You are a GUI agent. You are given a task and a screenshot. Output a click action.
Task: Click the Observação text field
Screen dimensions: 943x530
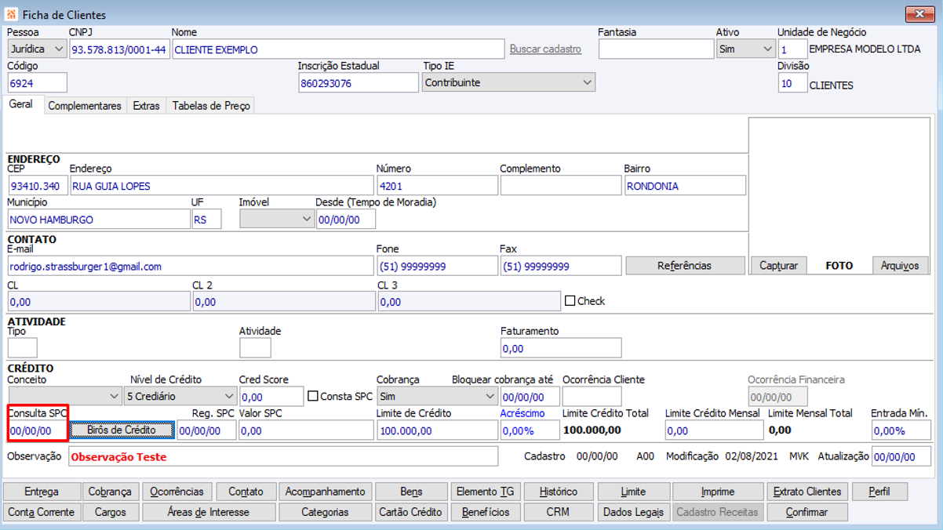[x=282, y=456]
